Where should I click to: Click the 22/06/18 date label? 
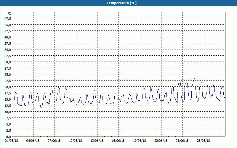(x=161, y=141)
